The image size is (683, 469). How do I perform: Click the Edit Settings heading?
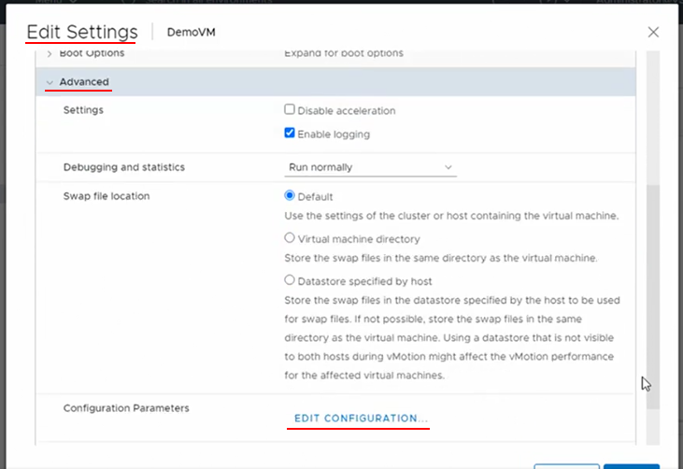click(82, 32)
